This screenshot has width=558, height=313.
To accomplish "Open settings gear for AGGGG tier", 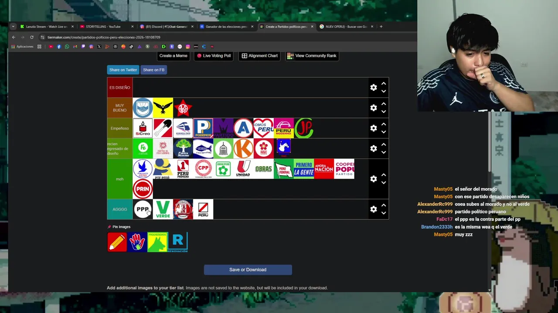I will point(374,209).
